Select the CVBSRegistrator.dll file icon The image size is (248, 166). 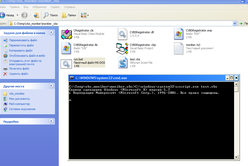pos(122,34)
